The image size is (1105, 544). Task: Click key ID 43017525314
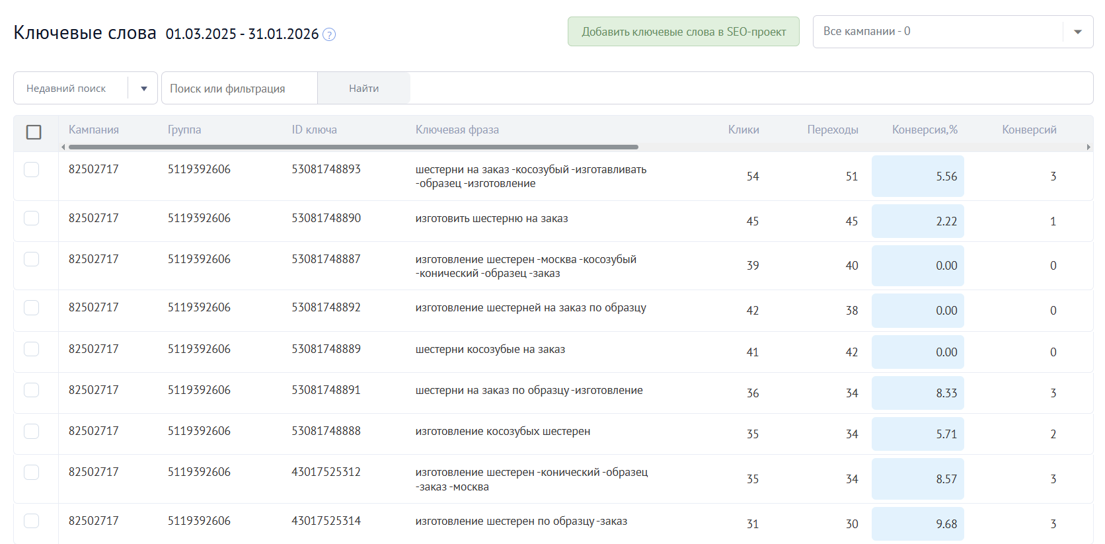[326, 521]
